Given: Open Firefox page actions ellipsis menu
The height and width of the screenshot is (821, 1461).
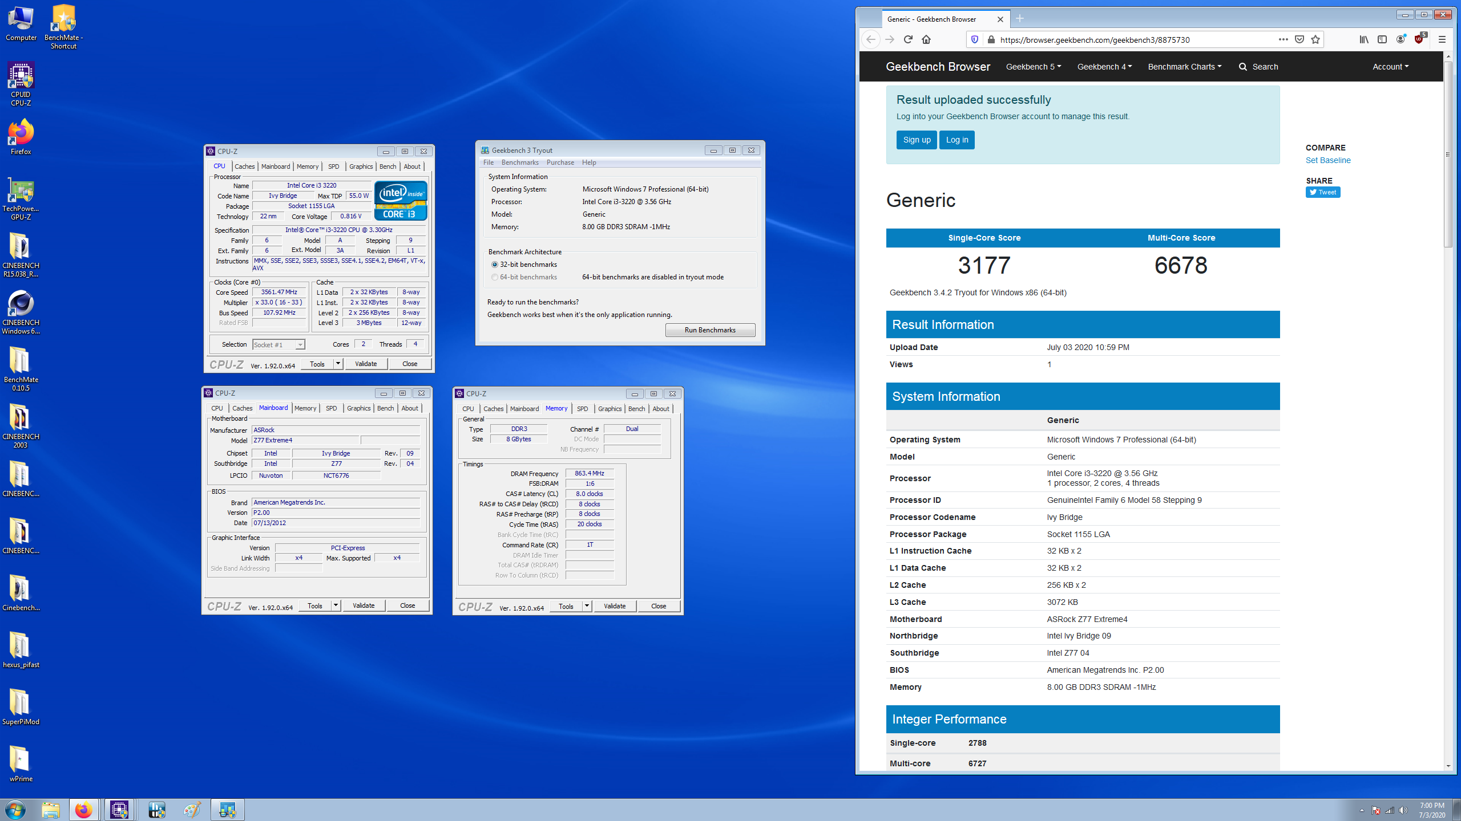Looking at the screenshot, I should tap(1284, 39).
